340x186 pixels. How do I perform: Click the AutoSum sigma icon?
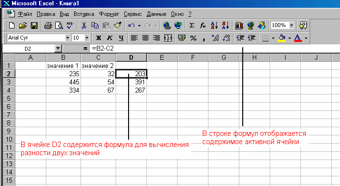[x=192, y=26]
